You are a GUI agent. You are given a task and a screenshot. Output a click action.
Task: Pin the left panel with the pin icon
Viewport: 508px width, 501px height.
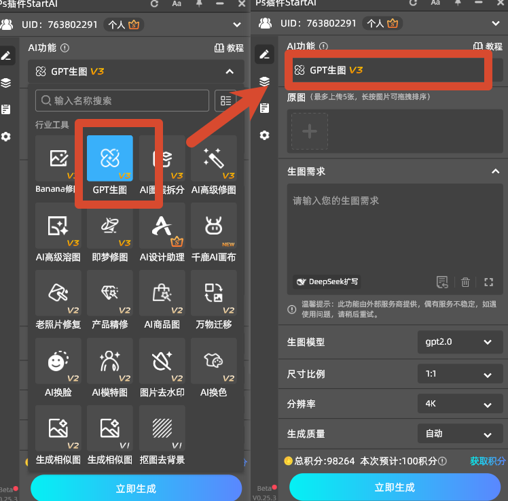tap(199, 3)
